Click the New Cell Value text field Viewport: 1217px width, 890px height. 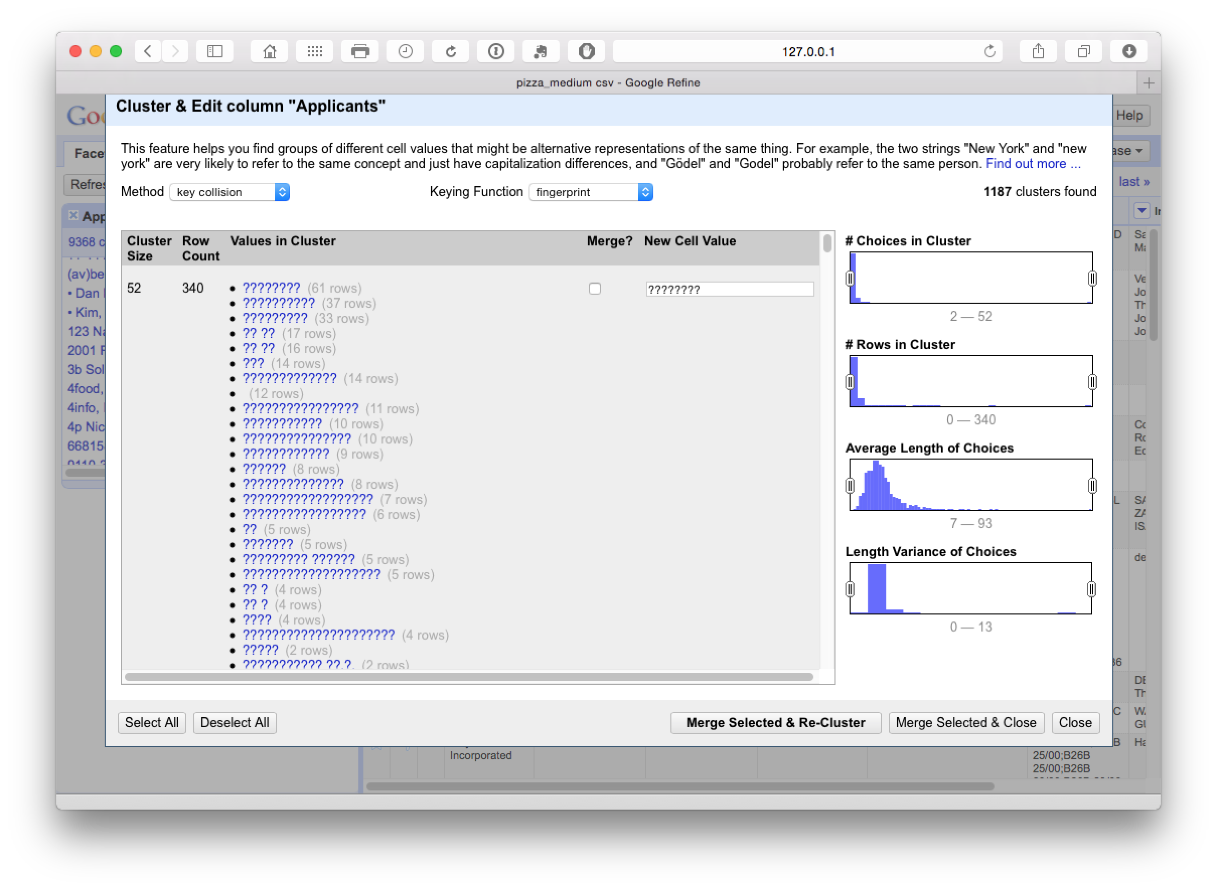(729, 289)
